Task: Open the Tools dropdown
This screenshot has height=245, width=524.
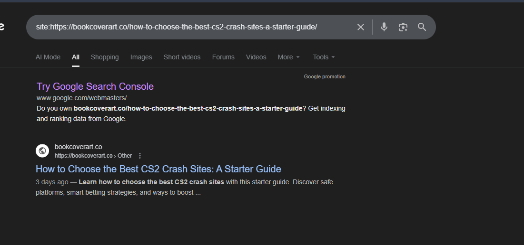Action: pos(324,57)
